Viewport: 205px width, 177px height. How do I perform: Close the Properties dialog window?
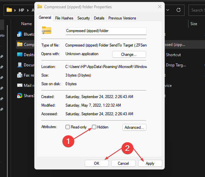[160, 6]
